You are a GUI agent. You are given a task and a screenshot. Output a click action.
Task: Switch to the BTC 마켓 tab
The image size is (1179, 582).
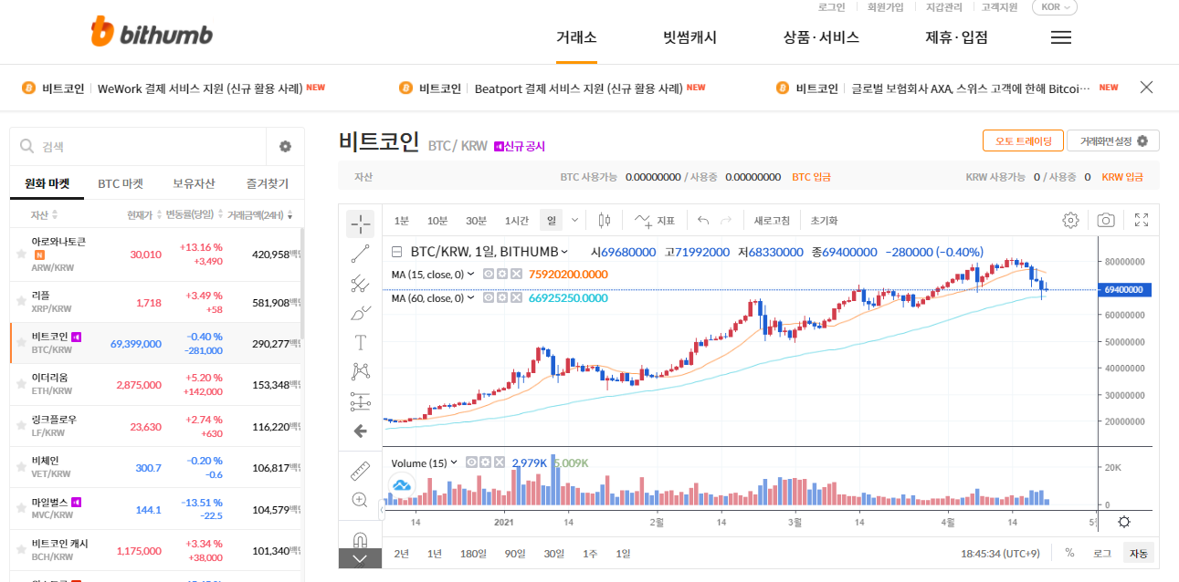point(121,183)
